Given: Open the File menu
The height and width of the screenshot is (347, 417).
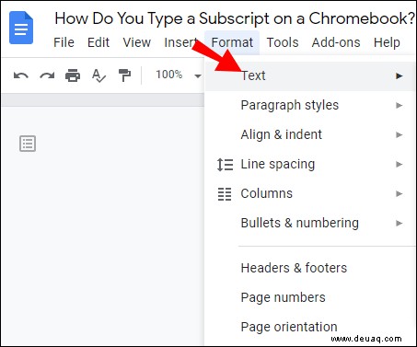Looking at the screenshot, I should tap(64, 42).
